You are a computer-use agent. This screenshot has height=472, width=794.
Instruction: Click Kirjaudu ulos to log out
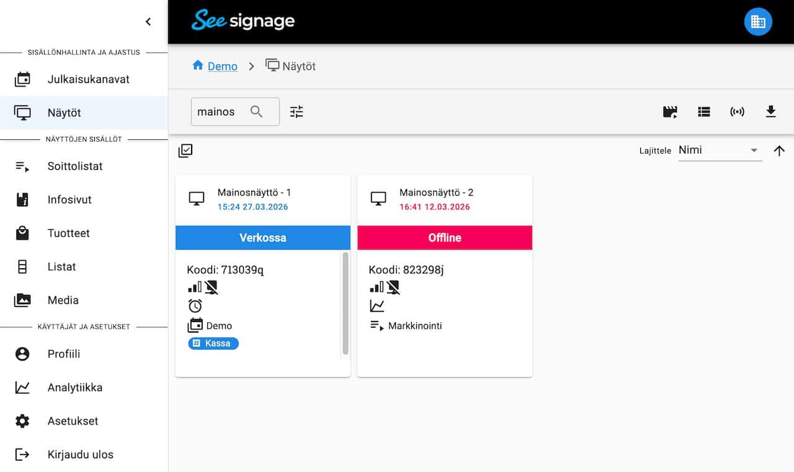pyautogui.click(x=80, y=455)
